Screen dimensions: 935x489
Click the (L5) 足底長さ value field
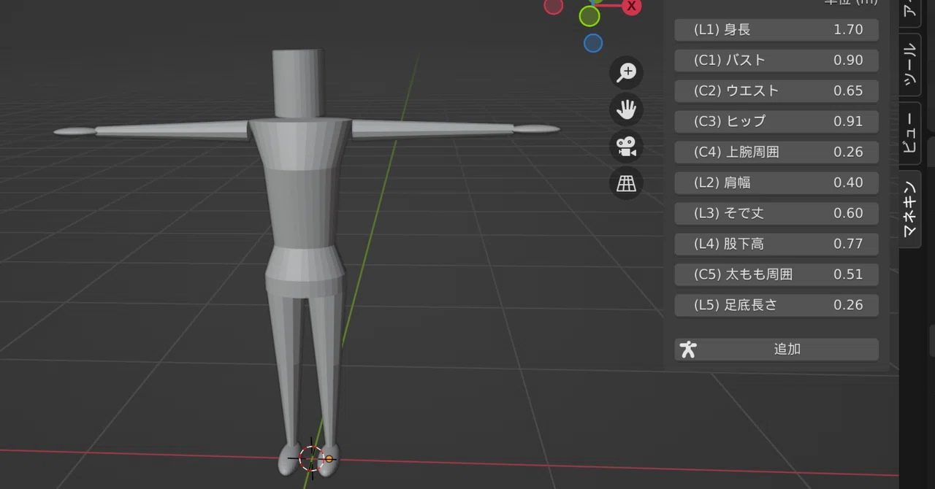[776, 305]
